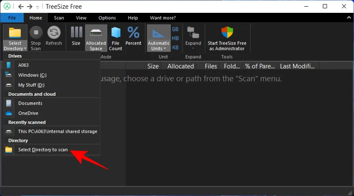Go back with the title bar arrow
This screenshot has width=354, height=196.
pyautogui.click(x=21, y=7)
